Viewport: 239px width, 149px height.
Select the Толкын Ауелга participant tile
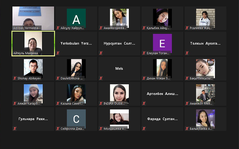(x=205, y=44)
